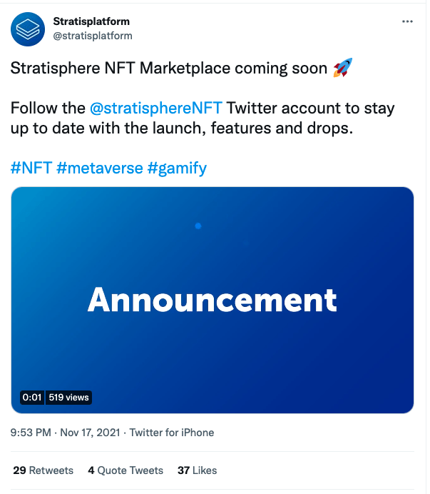Play the Announcement video
Screen dimensions: 430x494
pyautogui.click(x=213, y=300)
